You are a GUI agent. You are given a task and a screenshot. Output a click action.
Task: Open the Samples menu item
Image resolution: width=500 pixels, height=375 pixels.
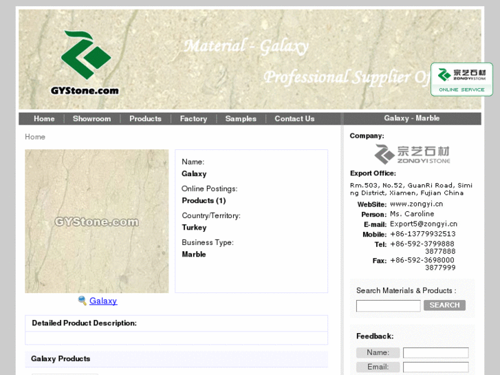tap(241, 119)
